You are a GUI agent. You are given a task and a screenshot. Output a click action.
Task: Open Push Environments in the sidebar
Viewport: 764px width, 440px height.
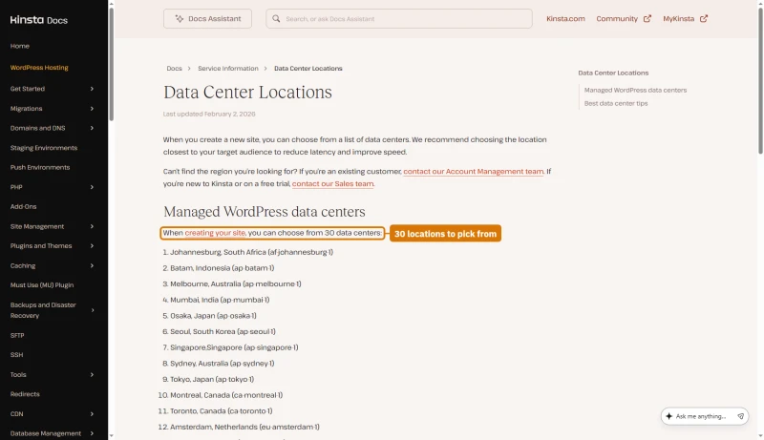pyautogui.click(x=40, y=167)
